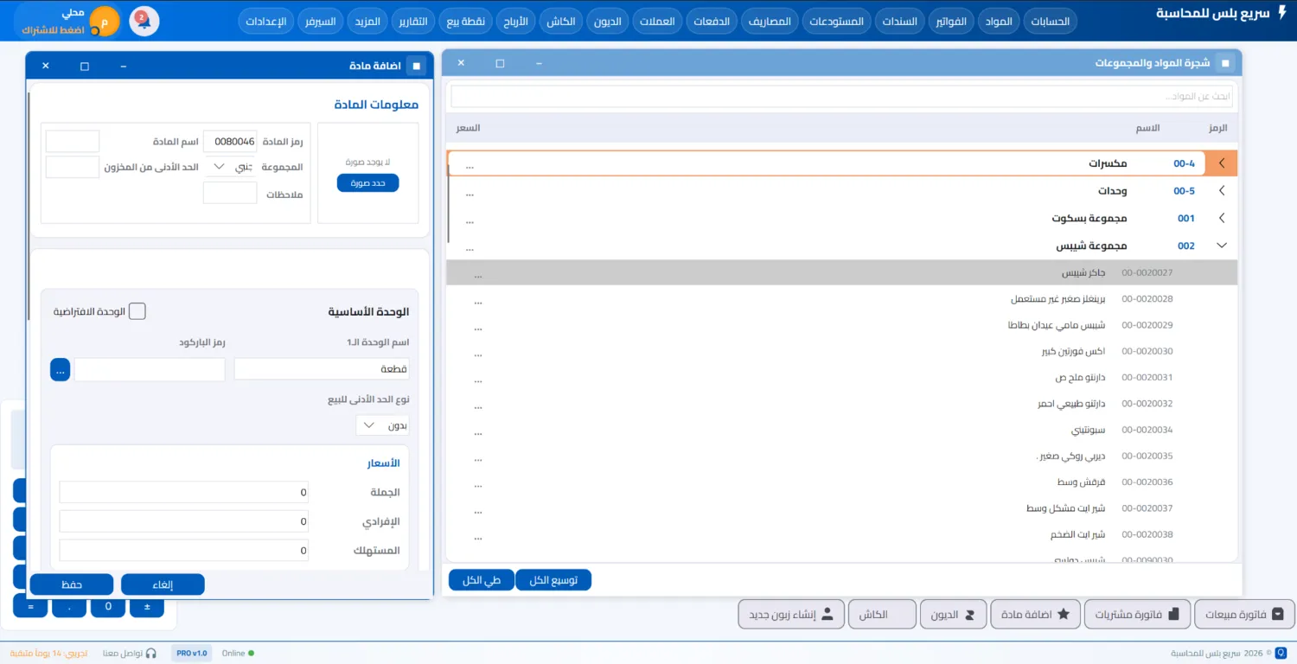Click the طي الكل button
1297x664 pixels.
coord(482,580)
